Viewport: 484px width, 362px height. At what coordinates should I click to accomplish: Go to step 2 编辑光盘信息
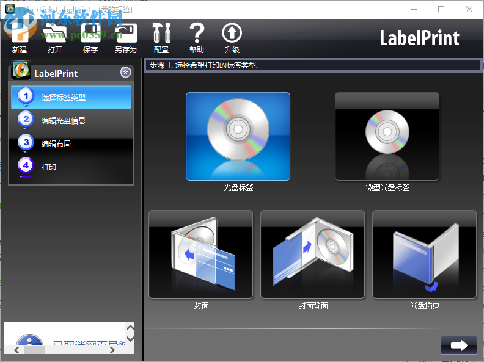click(71, 120)
